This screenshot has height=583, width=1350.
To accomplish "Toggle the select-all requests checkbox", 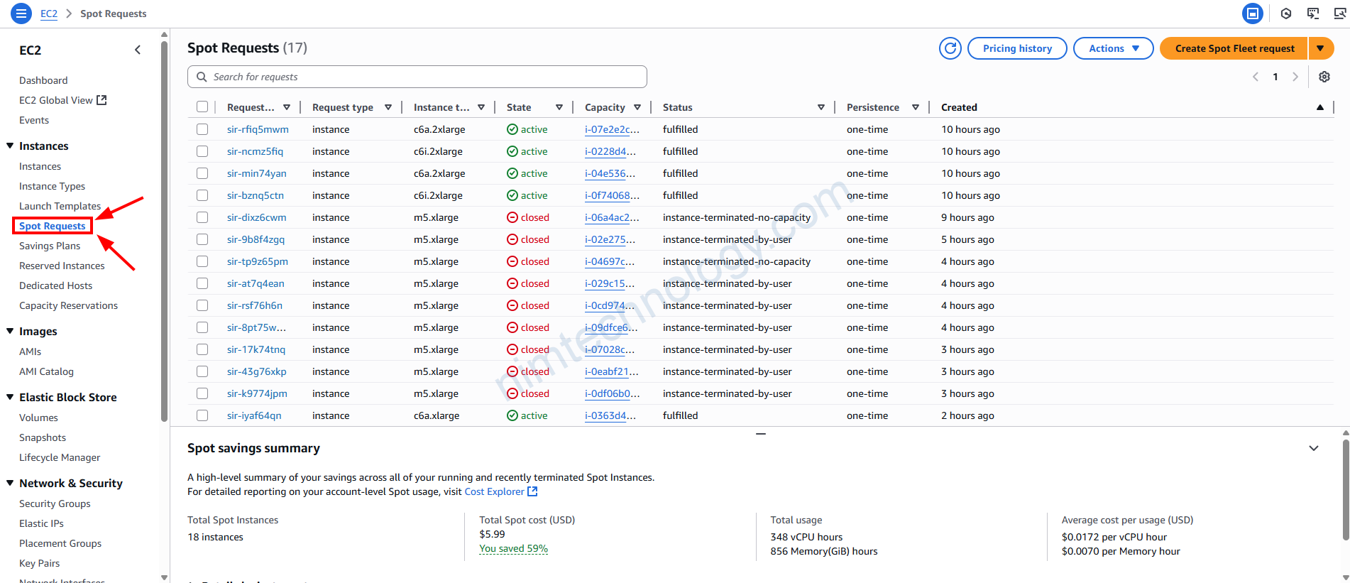I will coord(202,107).
